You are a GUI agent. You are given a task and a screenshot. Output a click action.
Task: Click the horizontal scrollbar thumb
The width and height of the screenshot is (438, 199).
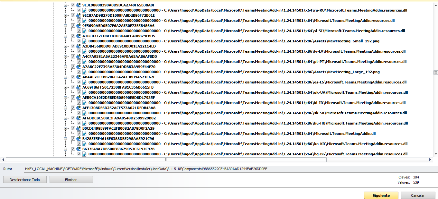tap(166, 160)
